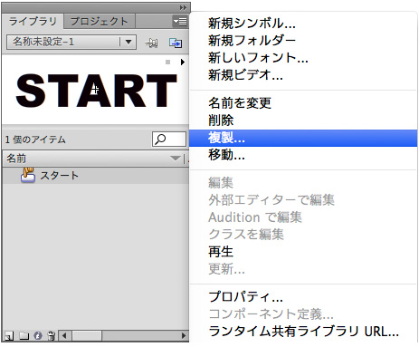Click the stop preview square button
This screenshot has width=419, height=347.
tap(168, 63)
